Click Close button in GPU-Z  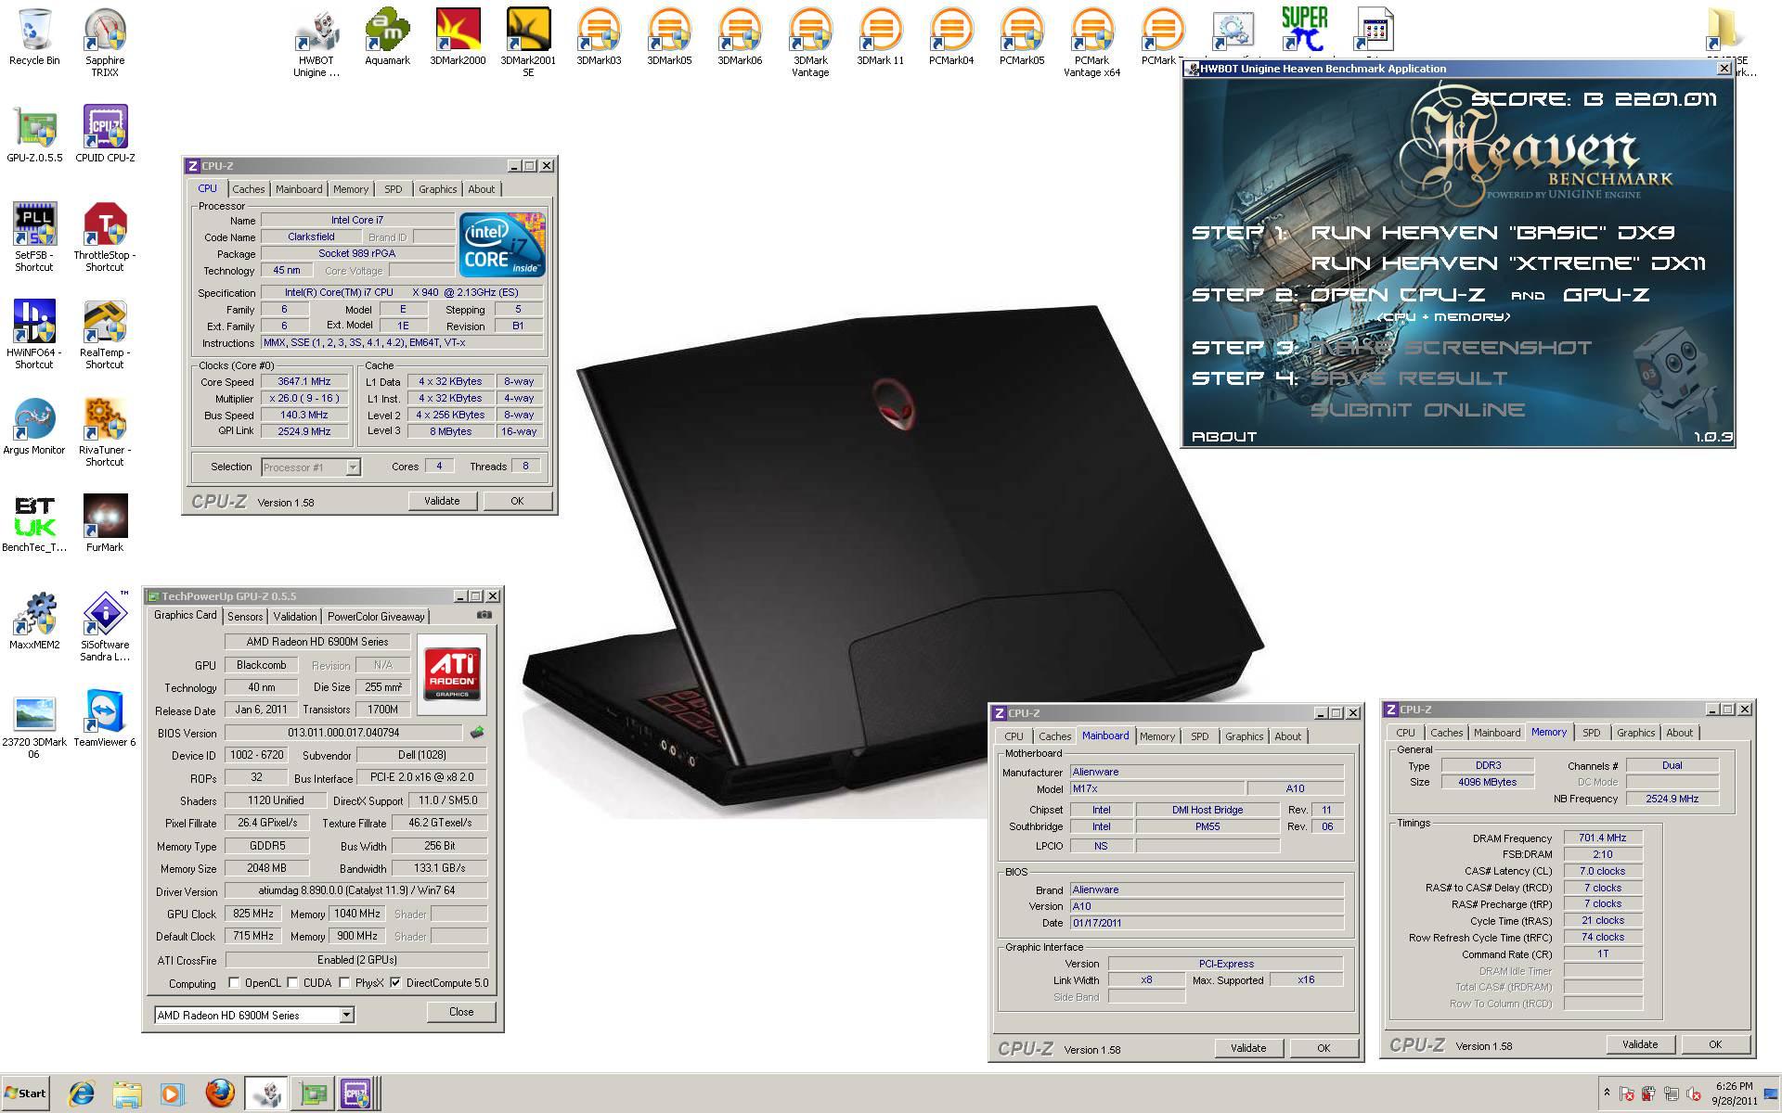pyautogui.click(x=461, y=1012)
